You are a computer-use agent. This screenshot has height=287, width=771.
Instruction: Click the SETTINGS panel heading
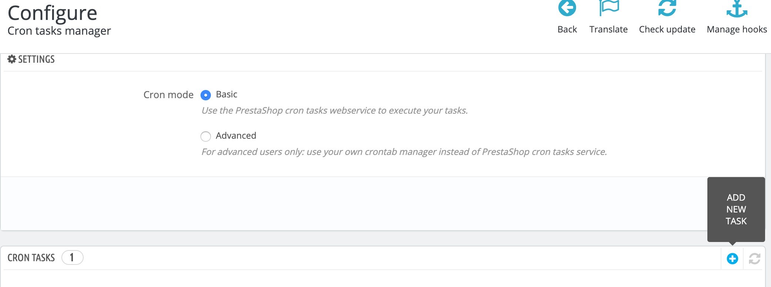(x=36, y=59)
